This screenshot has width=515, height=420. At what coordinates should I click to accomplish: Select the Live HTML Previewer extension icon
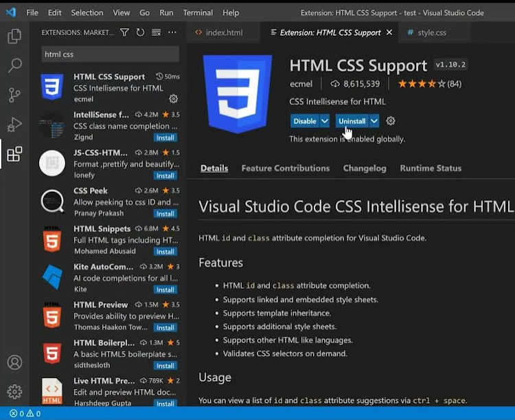[52, 391]
